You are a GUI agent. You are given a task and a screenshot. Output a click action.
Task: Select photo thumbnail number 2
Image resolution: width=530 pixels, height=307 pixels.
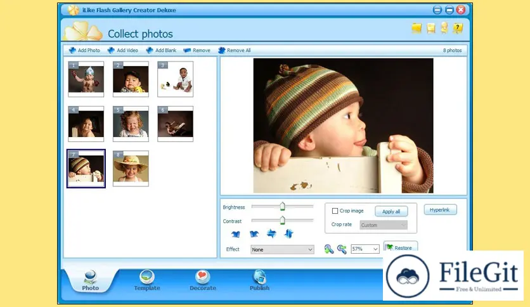coord(131,79)
